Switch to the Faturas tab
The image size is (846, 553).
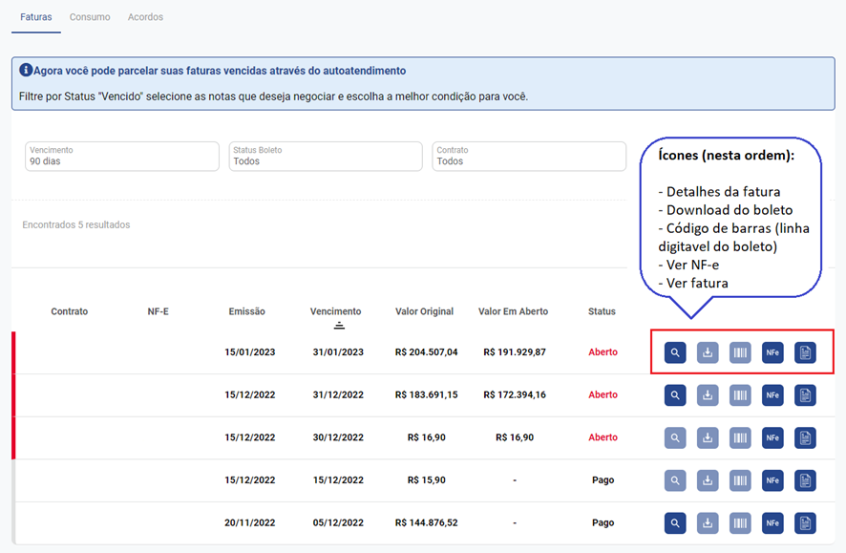pos(36,17)
